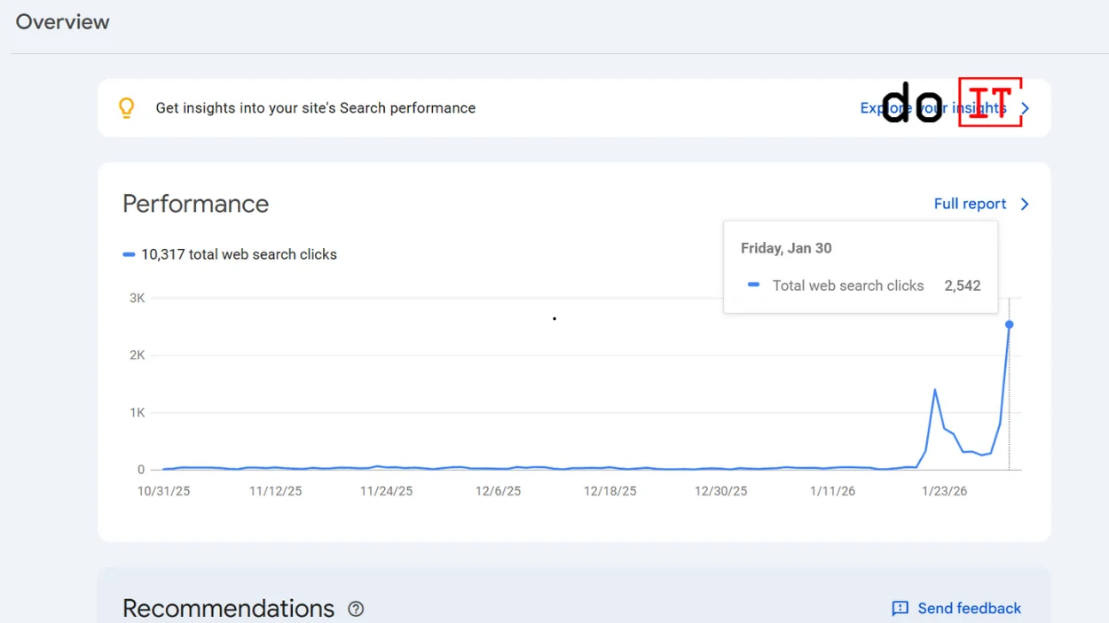Click the blue series dash inside the tooltip

click(754, 285)
